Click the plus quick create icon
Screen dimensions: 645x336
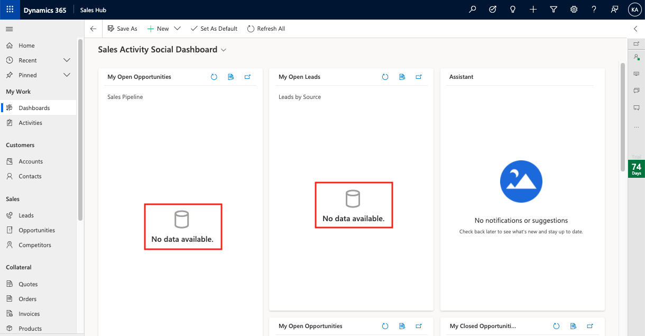[x=533, y=10]
